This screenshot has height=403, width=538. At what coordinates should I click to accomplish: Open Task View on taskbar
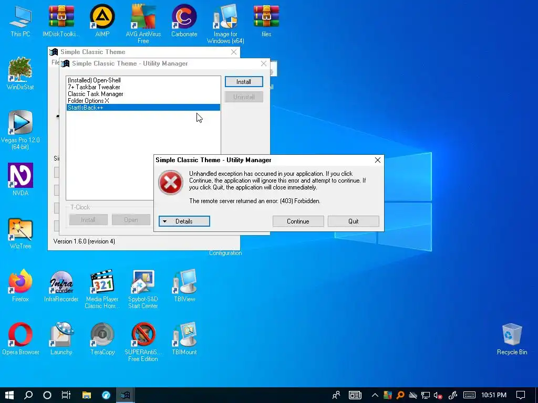(x=66, y=395)
